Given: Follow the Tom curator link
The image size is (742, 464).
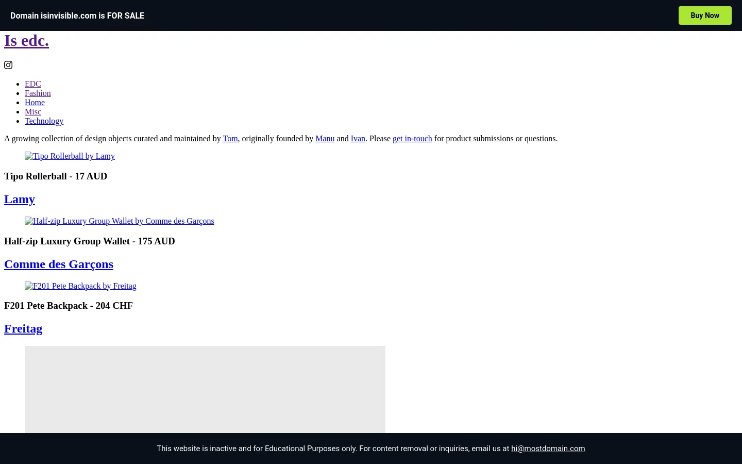Looking at the screenshot, I should 230,139.
